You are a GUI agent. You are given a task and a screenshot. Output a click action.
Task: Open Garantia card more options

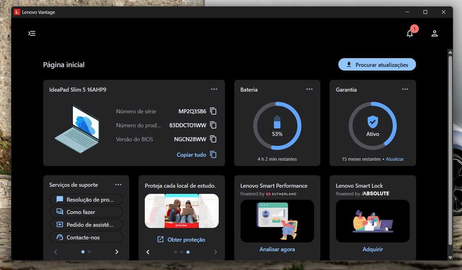[x=405, y=89]
